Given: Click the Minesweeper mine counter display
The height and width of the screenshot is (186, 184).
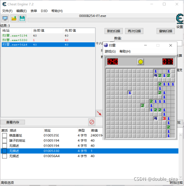Looking at the screenshot, I should coord(113,62).
